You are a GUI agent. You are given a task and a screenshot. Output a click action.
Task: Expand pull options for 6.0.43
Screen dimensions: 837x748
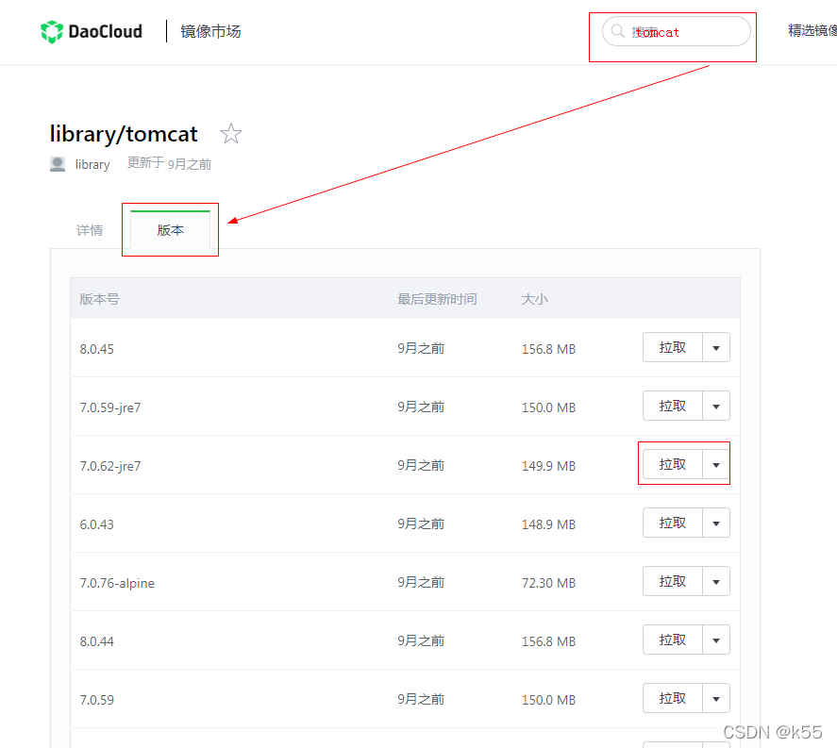tap(716, 523)
